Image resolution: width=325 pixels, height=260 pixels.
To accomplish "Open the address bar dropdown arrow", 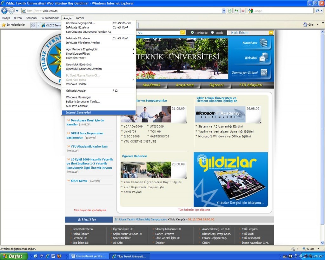I will coord(224,11).
